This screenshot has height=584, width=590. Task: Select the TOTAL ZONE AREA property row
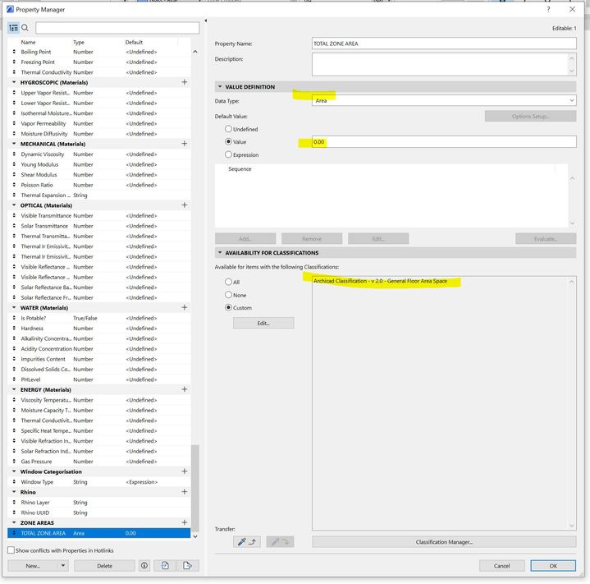pos(99,533)
